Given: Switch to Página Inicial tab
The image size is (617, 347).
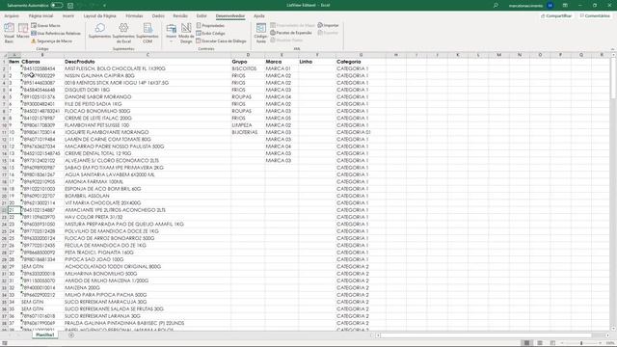Looking at the screenshot, I should pyautogui.click(x=40, y=16).
